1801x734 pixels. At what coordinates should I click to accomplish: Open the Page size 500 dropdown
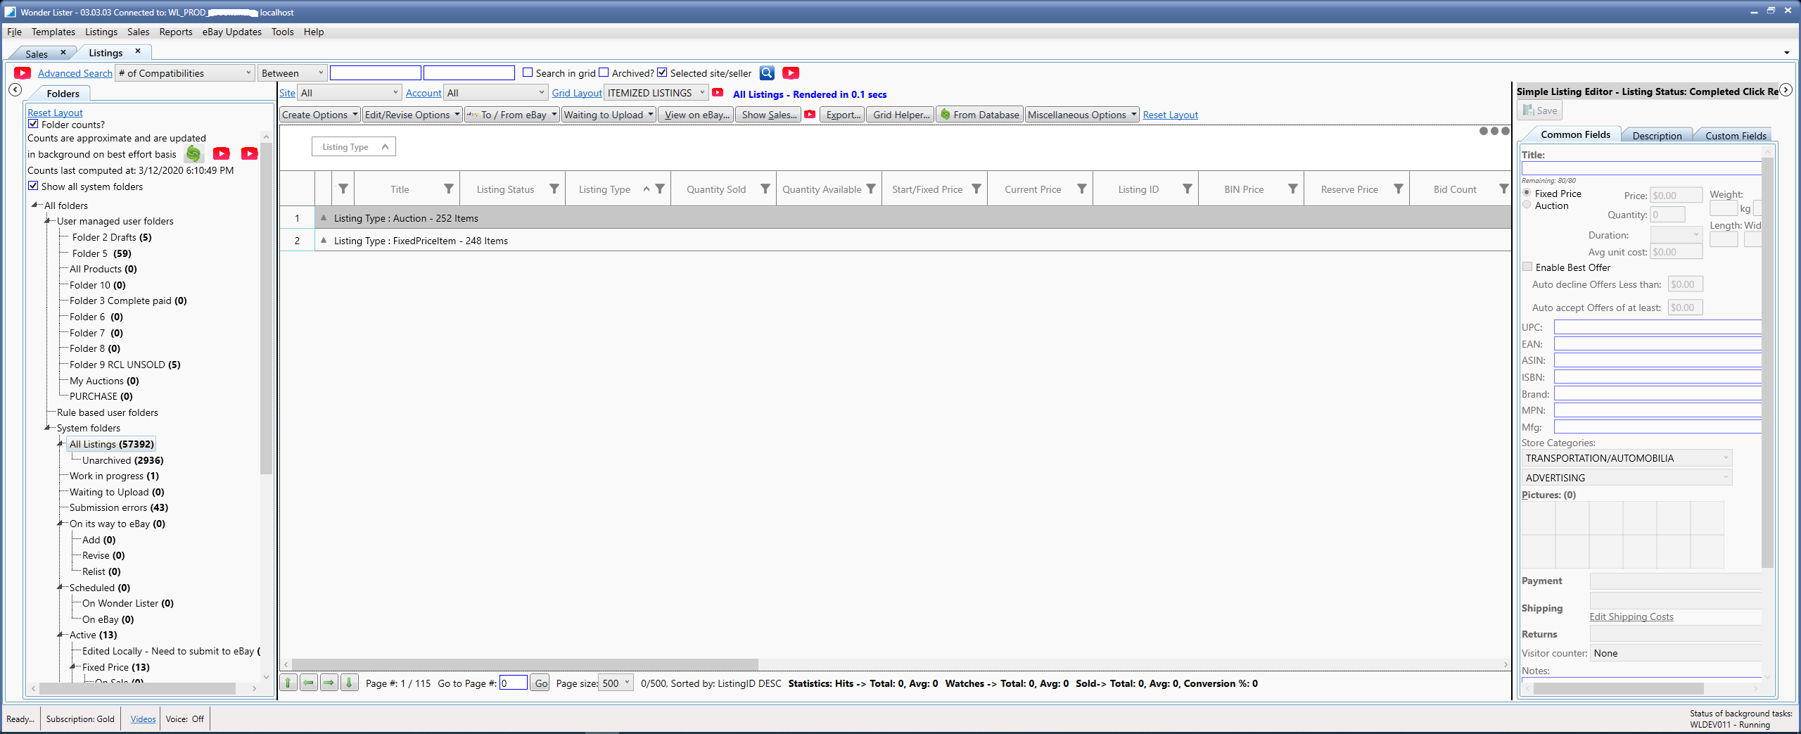[616, 683]
